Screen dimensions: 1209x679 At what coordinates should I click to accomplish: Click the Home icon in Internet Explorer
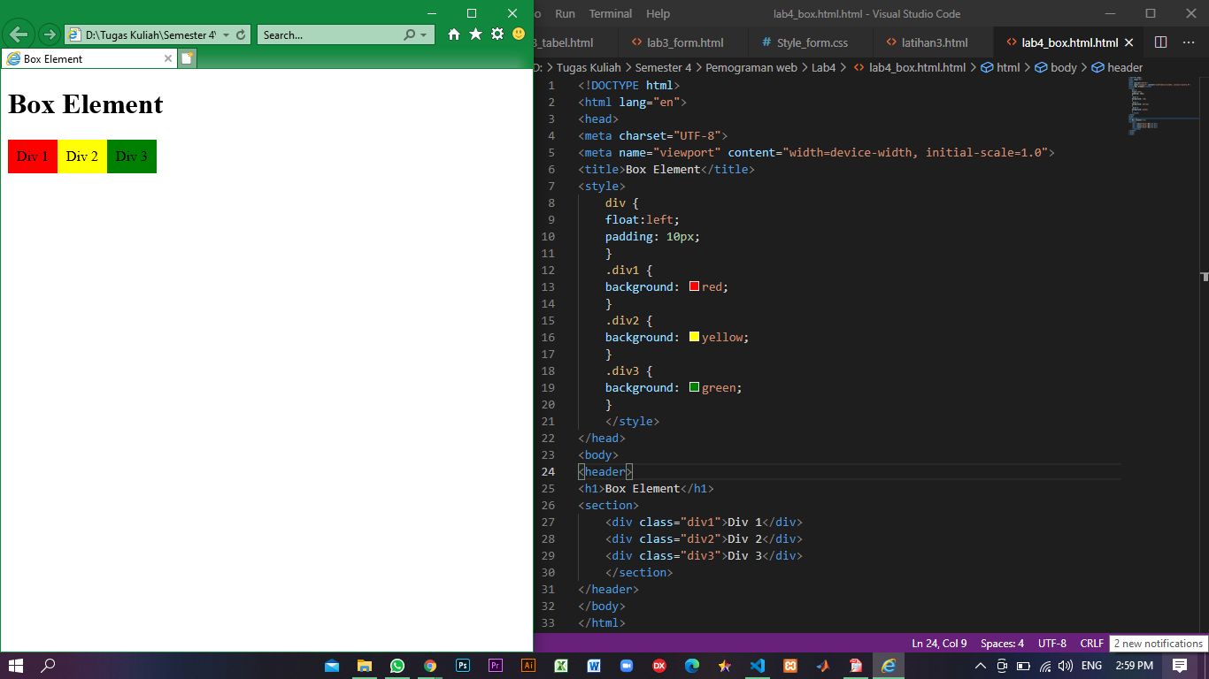[x=452, y=33]
